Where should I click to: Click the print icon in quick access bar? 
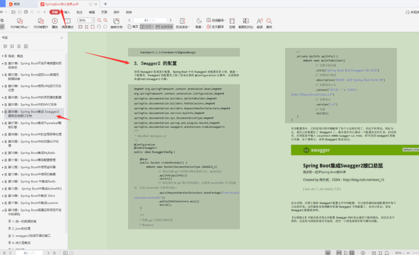[26, 12]
